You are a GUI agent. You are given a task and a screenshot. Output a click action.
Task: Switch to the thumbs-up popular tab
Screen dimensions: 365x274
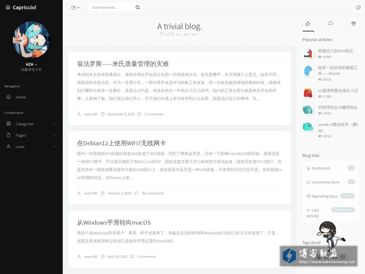click(308, 23)
